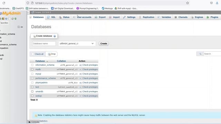Click privileges icon in phpmyadmin row
The height and width of the screenshot is (124, 221).
click(80, 83)
